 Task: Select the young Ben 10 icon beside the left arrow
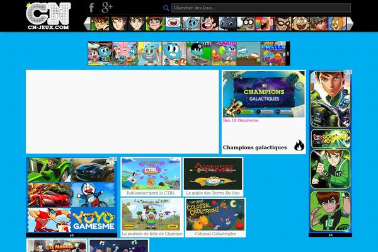[100, 24]
